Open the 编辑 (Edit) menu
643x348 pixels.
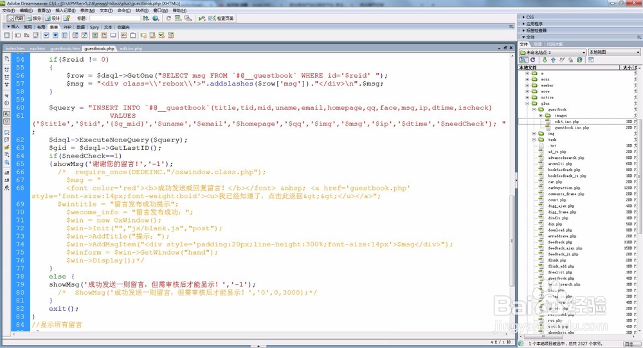(26, 10)
